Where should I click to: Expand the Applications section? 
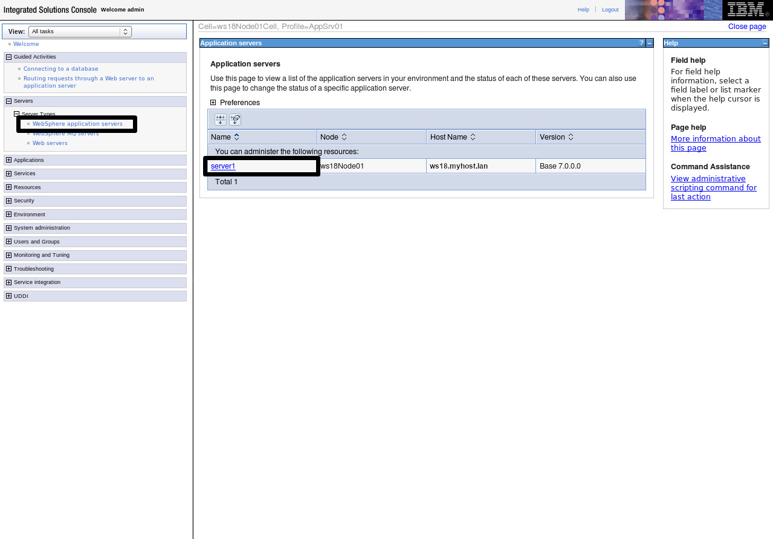coord(8,160)
